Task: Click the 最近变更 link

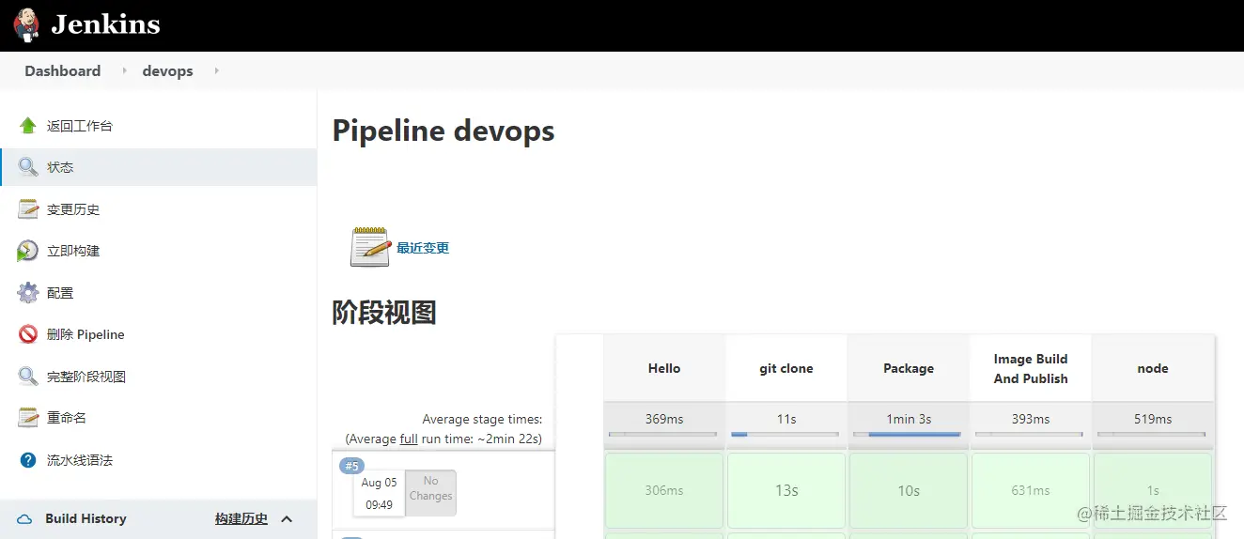Action: click(x=423, y=248)
